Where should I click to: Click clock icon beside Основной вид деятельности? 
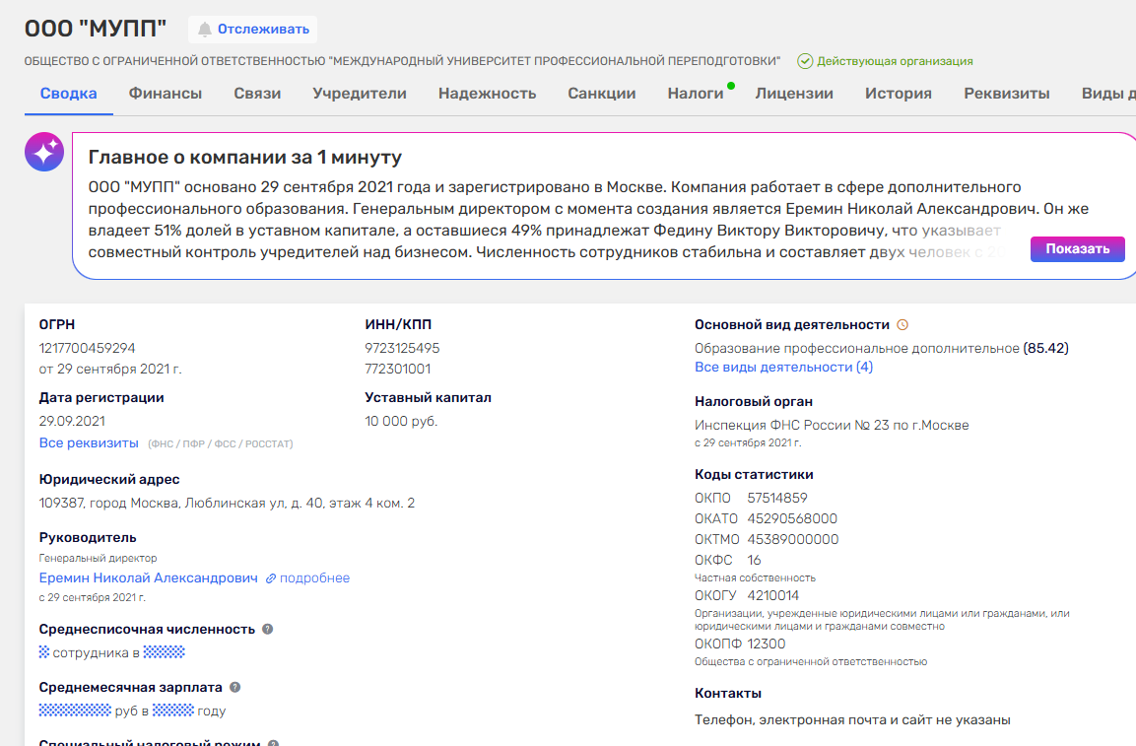(902, 325)
